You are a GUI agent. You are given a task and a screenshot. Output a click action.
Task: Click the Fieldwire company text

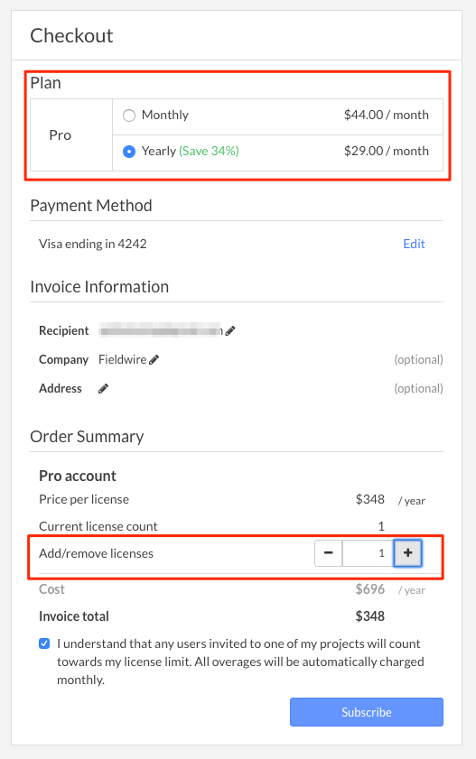(123, 360)
